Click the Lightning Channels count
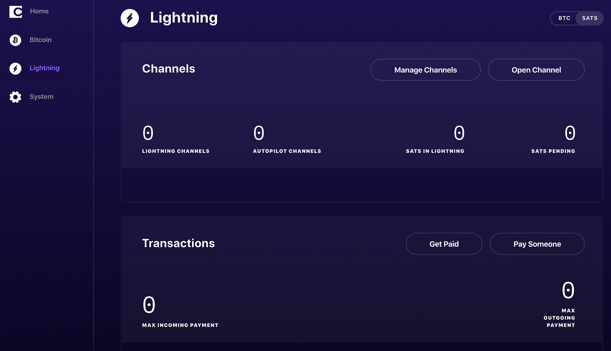The height and width of the screenshot is (351, 611). (x=148, y=133)
